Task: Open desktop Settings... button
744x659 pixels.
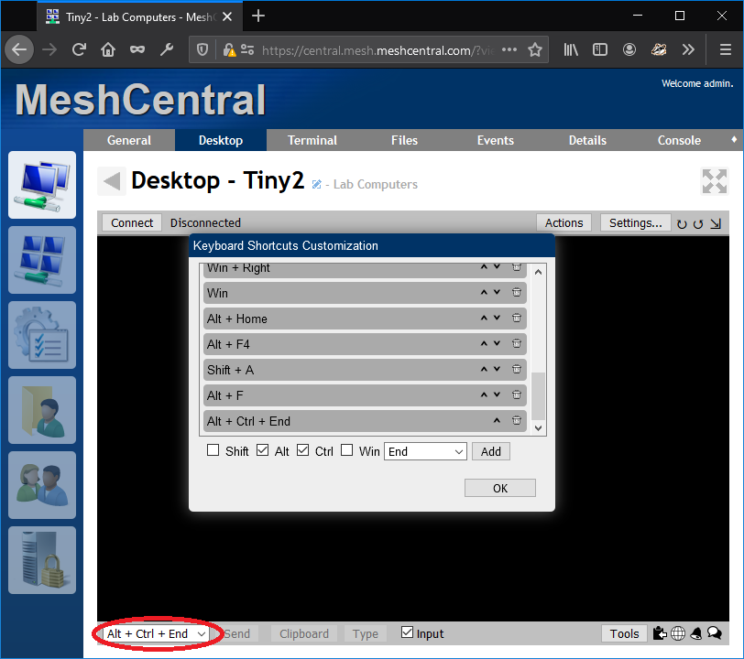Action: tap(635, 222)
